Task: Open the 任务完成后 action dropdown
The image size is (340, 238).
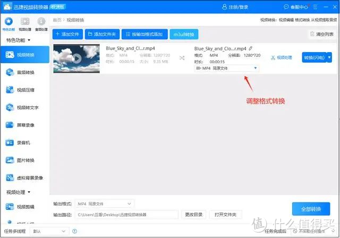Action: pyautogui.click(x=314, y=231)
